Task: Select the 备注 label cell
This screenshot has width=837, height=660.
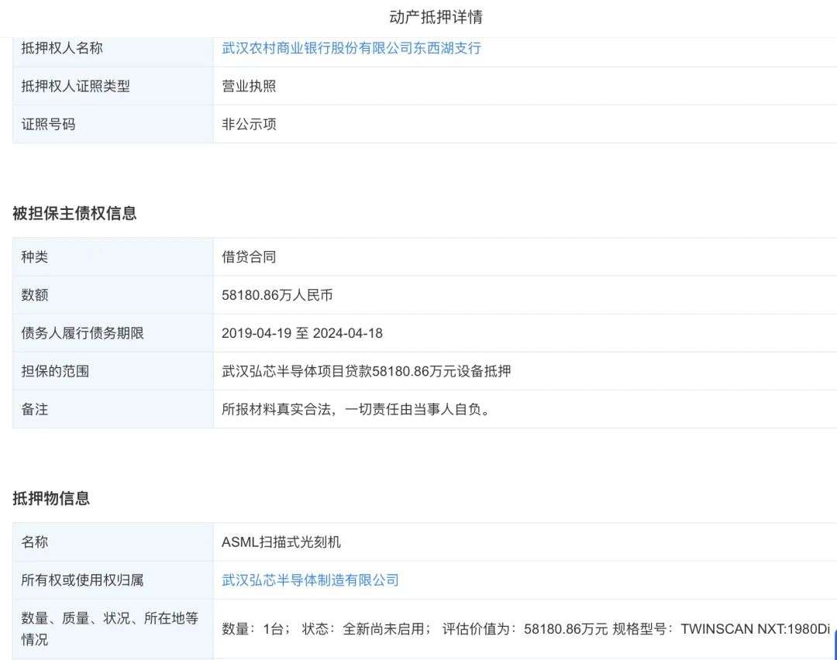Action: coord(112,409)
